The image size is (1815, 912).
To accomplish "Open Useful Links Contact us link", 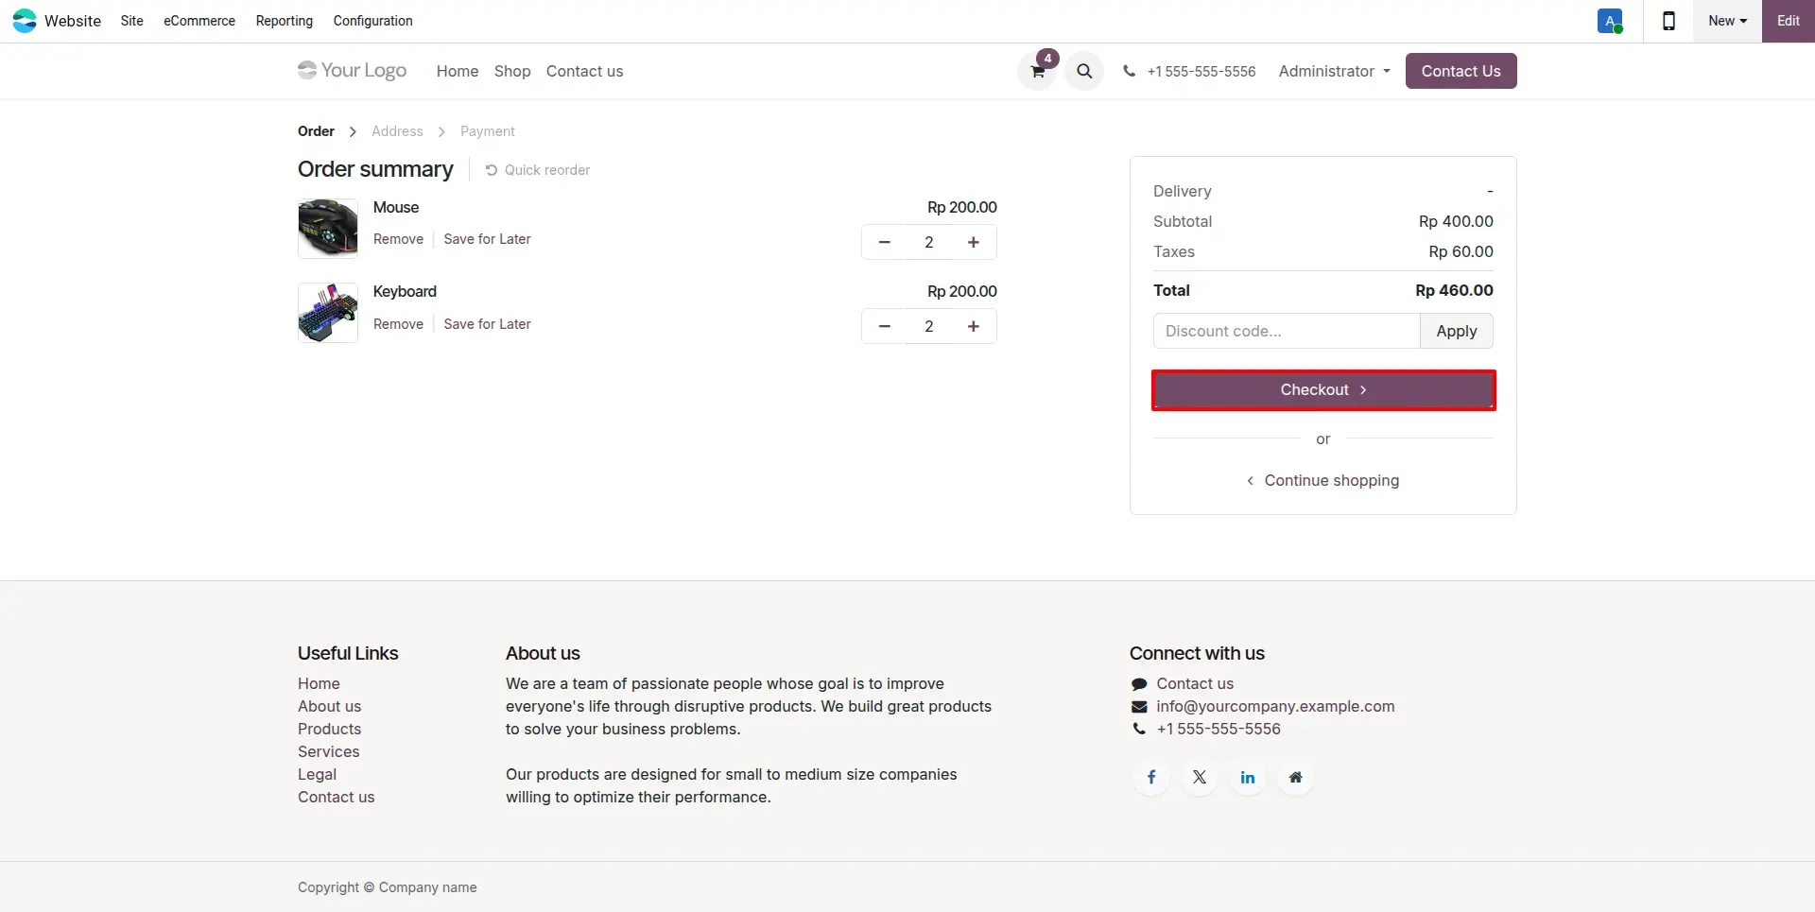I will 336,797.
